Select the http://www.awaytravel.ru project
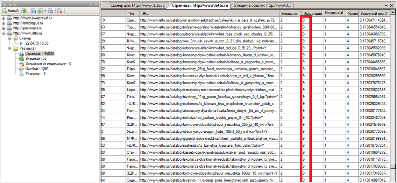The image size is (397, 183). pos(33,18)
